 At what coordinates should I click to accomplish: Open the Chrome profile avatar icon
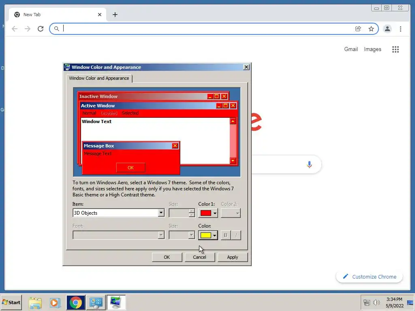tap(387, 29)
